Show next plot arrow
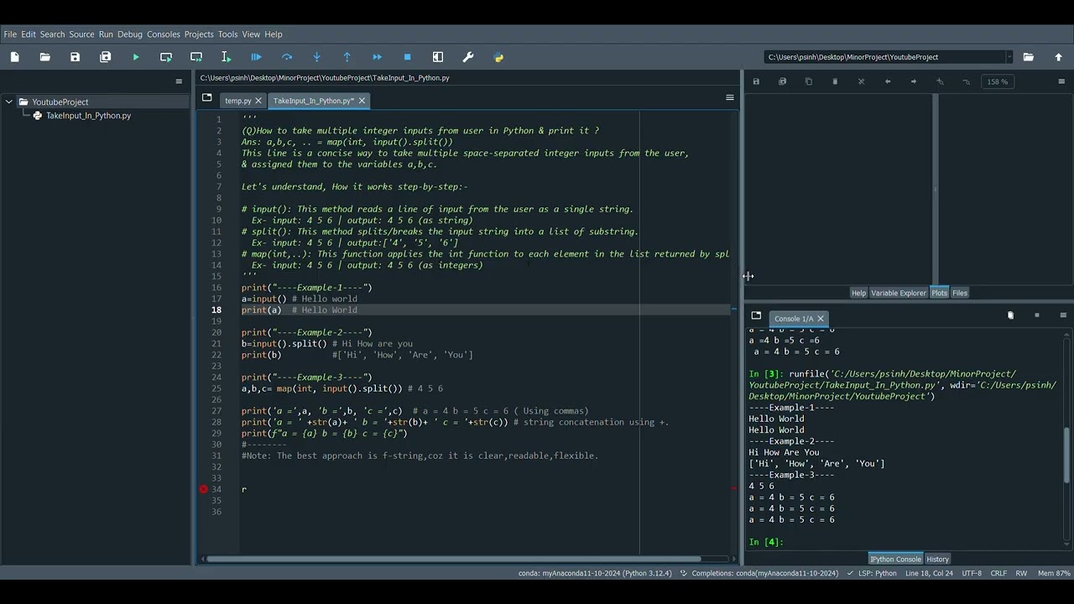 coord(914,81)
